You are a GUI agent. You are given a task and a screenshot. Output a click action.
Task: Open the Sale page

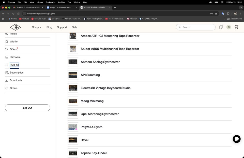coord(74,27)
